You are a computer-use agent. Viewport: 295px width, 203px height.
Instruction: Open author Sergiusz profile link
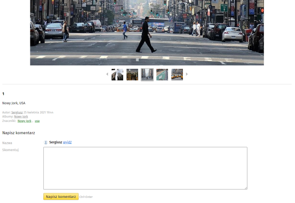pos(17,112)
